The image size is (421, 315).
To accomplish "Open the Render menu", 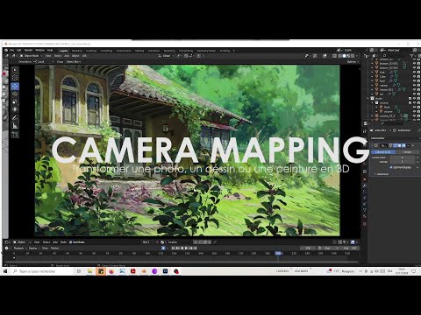I will coord(28,51).
